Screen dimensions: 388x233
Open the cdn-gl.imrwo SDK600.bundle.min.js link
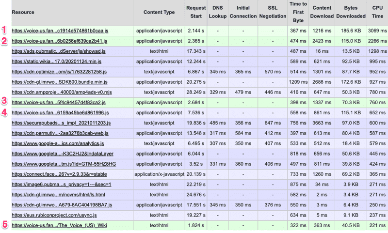coord(60,82)
